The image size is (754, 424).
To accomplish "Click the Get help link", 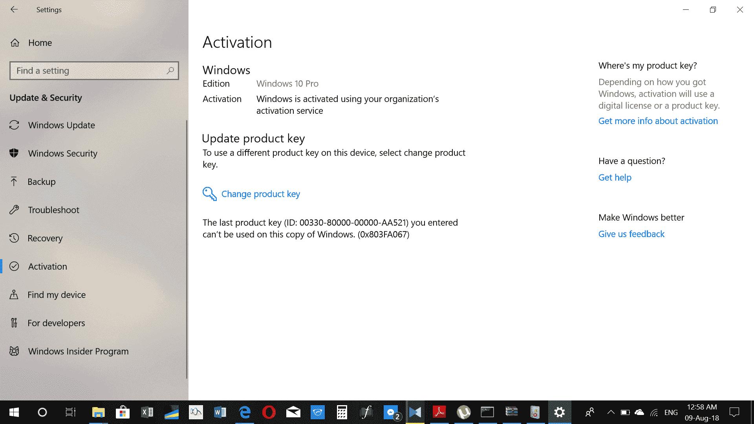I will [x=615, y=177].
